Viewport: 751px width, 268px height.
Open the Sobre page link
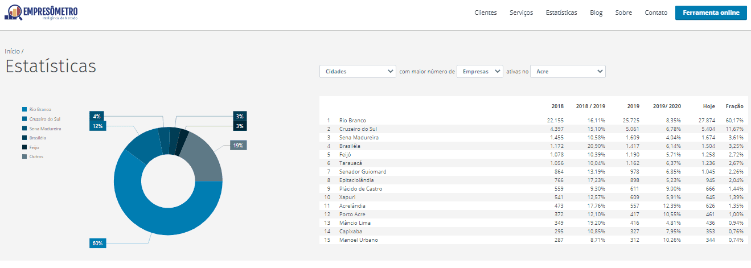pos(623,13)
